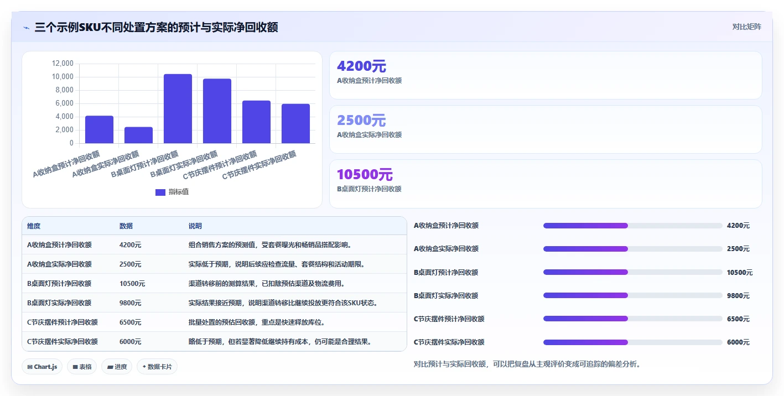Click the A收纳盒预计净回收额 table row name
Viewport: 784px width, 396px height.
(x=59, y=245)
